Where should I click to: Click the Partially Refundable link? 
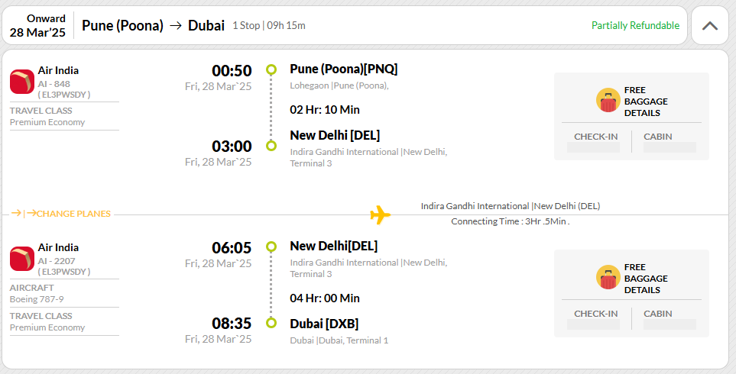click(635, 26)
